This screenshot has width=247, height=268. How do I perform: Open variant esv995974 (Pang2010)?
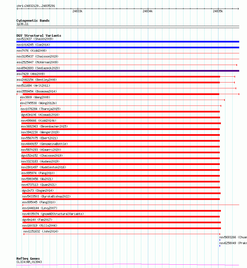[x=38, y=173]
